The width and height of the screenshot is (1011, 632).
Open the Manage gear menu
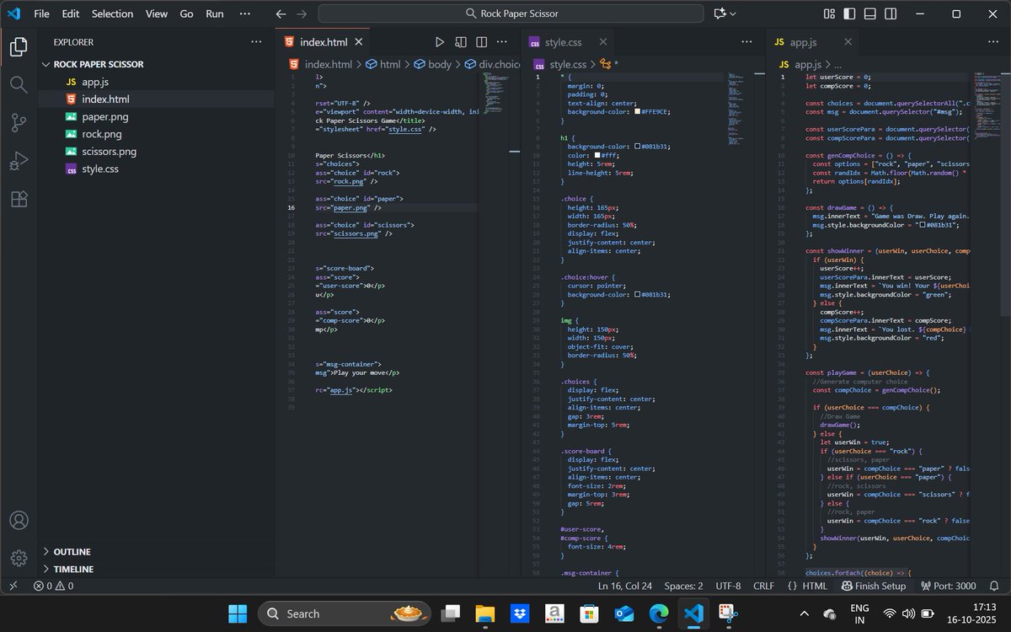[19, 557]
